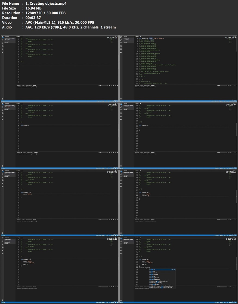Viewport: 238px width, 304px height.
Task: Click Explorer files icon in 00:01:12 frame
Action: click(2, 104)
